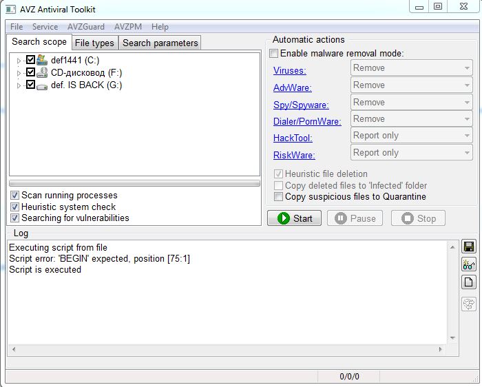Click the log scroll left arrow

14,349
